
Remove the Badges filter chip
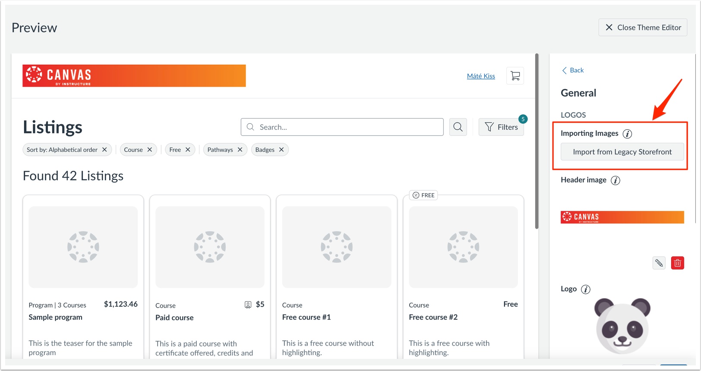[281, 150]
